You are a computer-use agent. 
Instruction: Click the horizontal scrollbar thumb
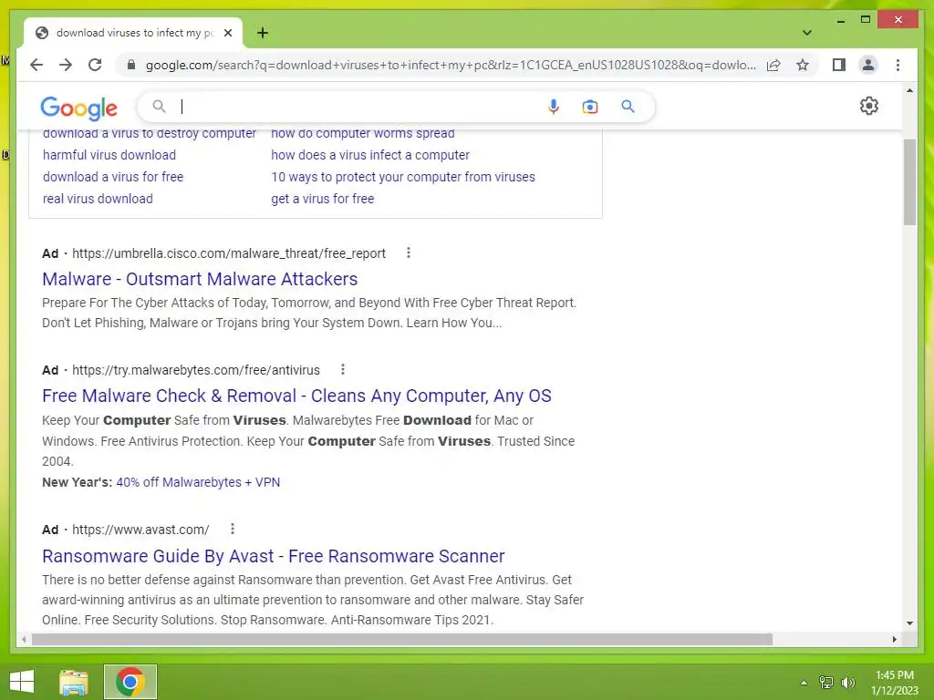coord(402,639)
